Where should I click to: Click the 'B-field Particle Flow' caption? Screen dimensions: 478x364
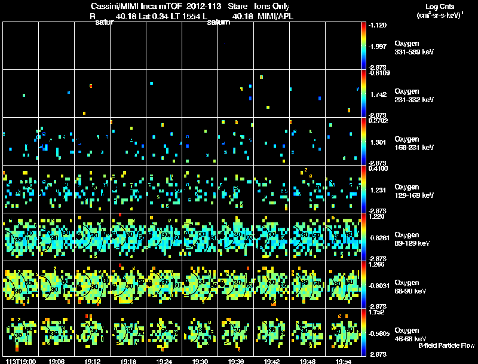pyautogui.click(x=446, y=345)
